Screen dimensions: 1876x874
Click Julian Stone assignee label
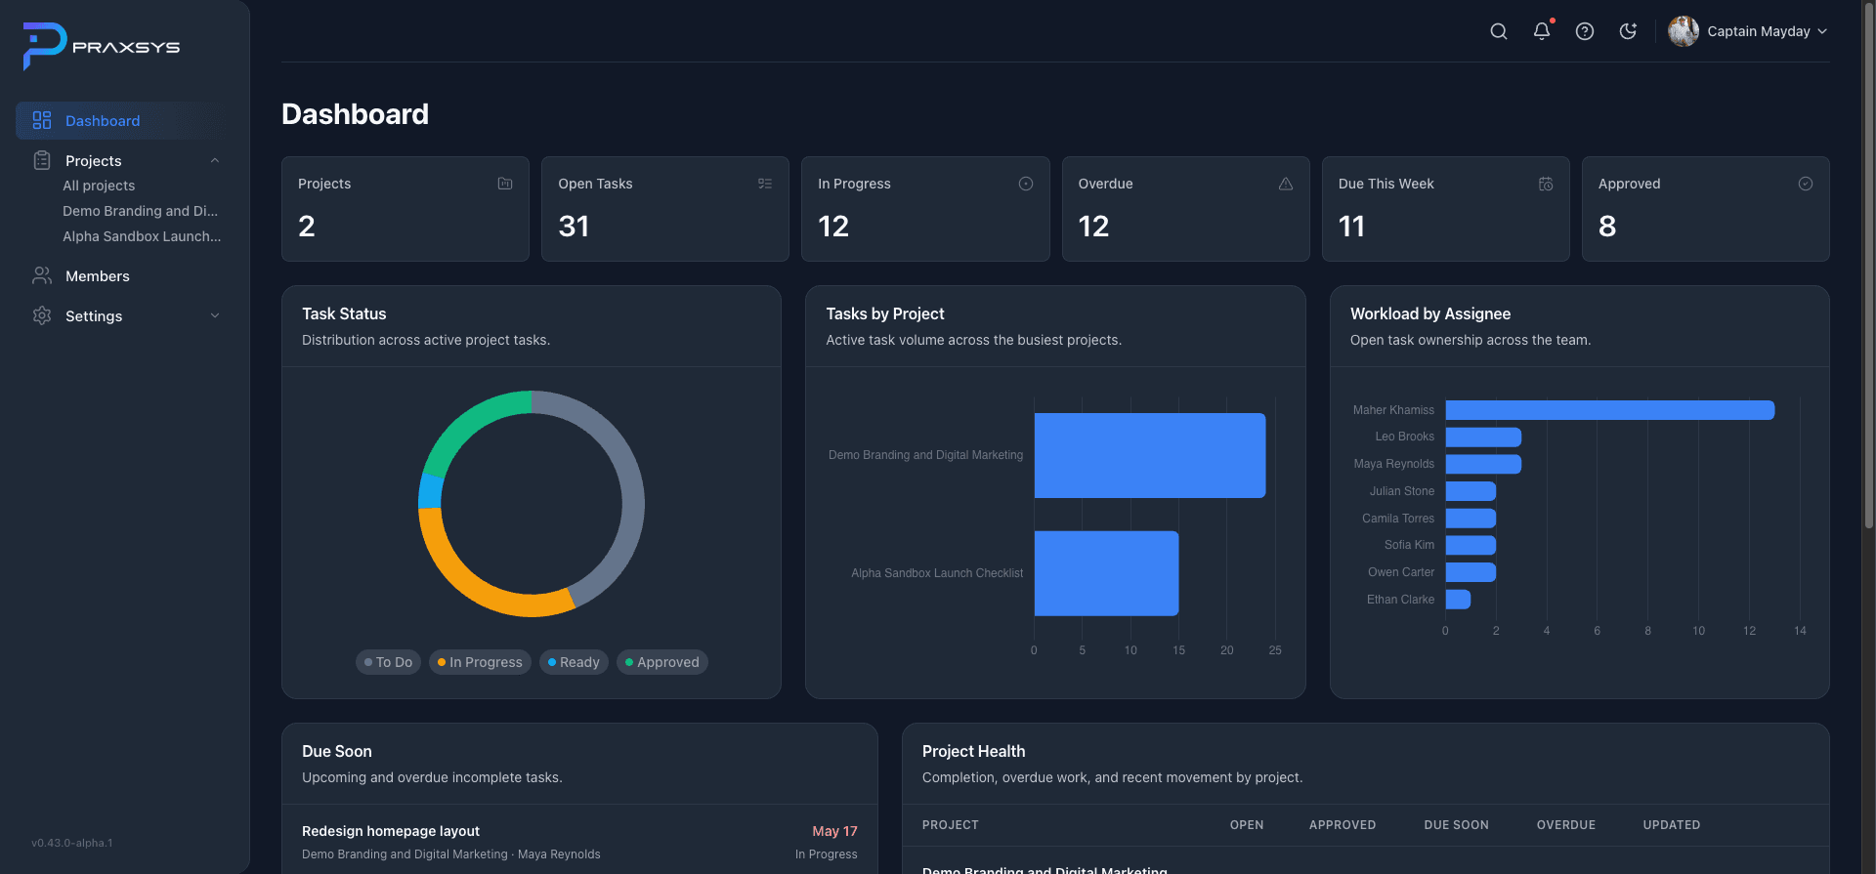(x=1402, y=491)
